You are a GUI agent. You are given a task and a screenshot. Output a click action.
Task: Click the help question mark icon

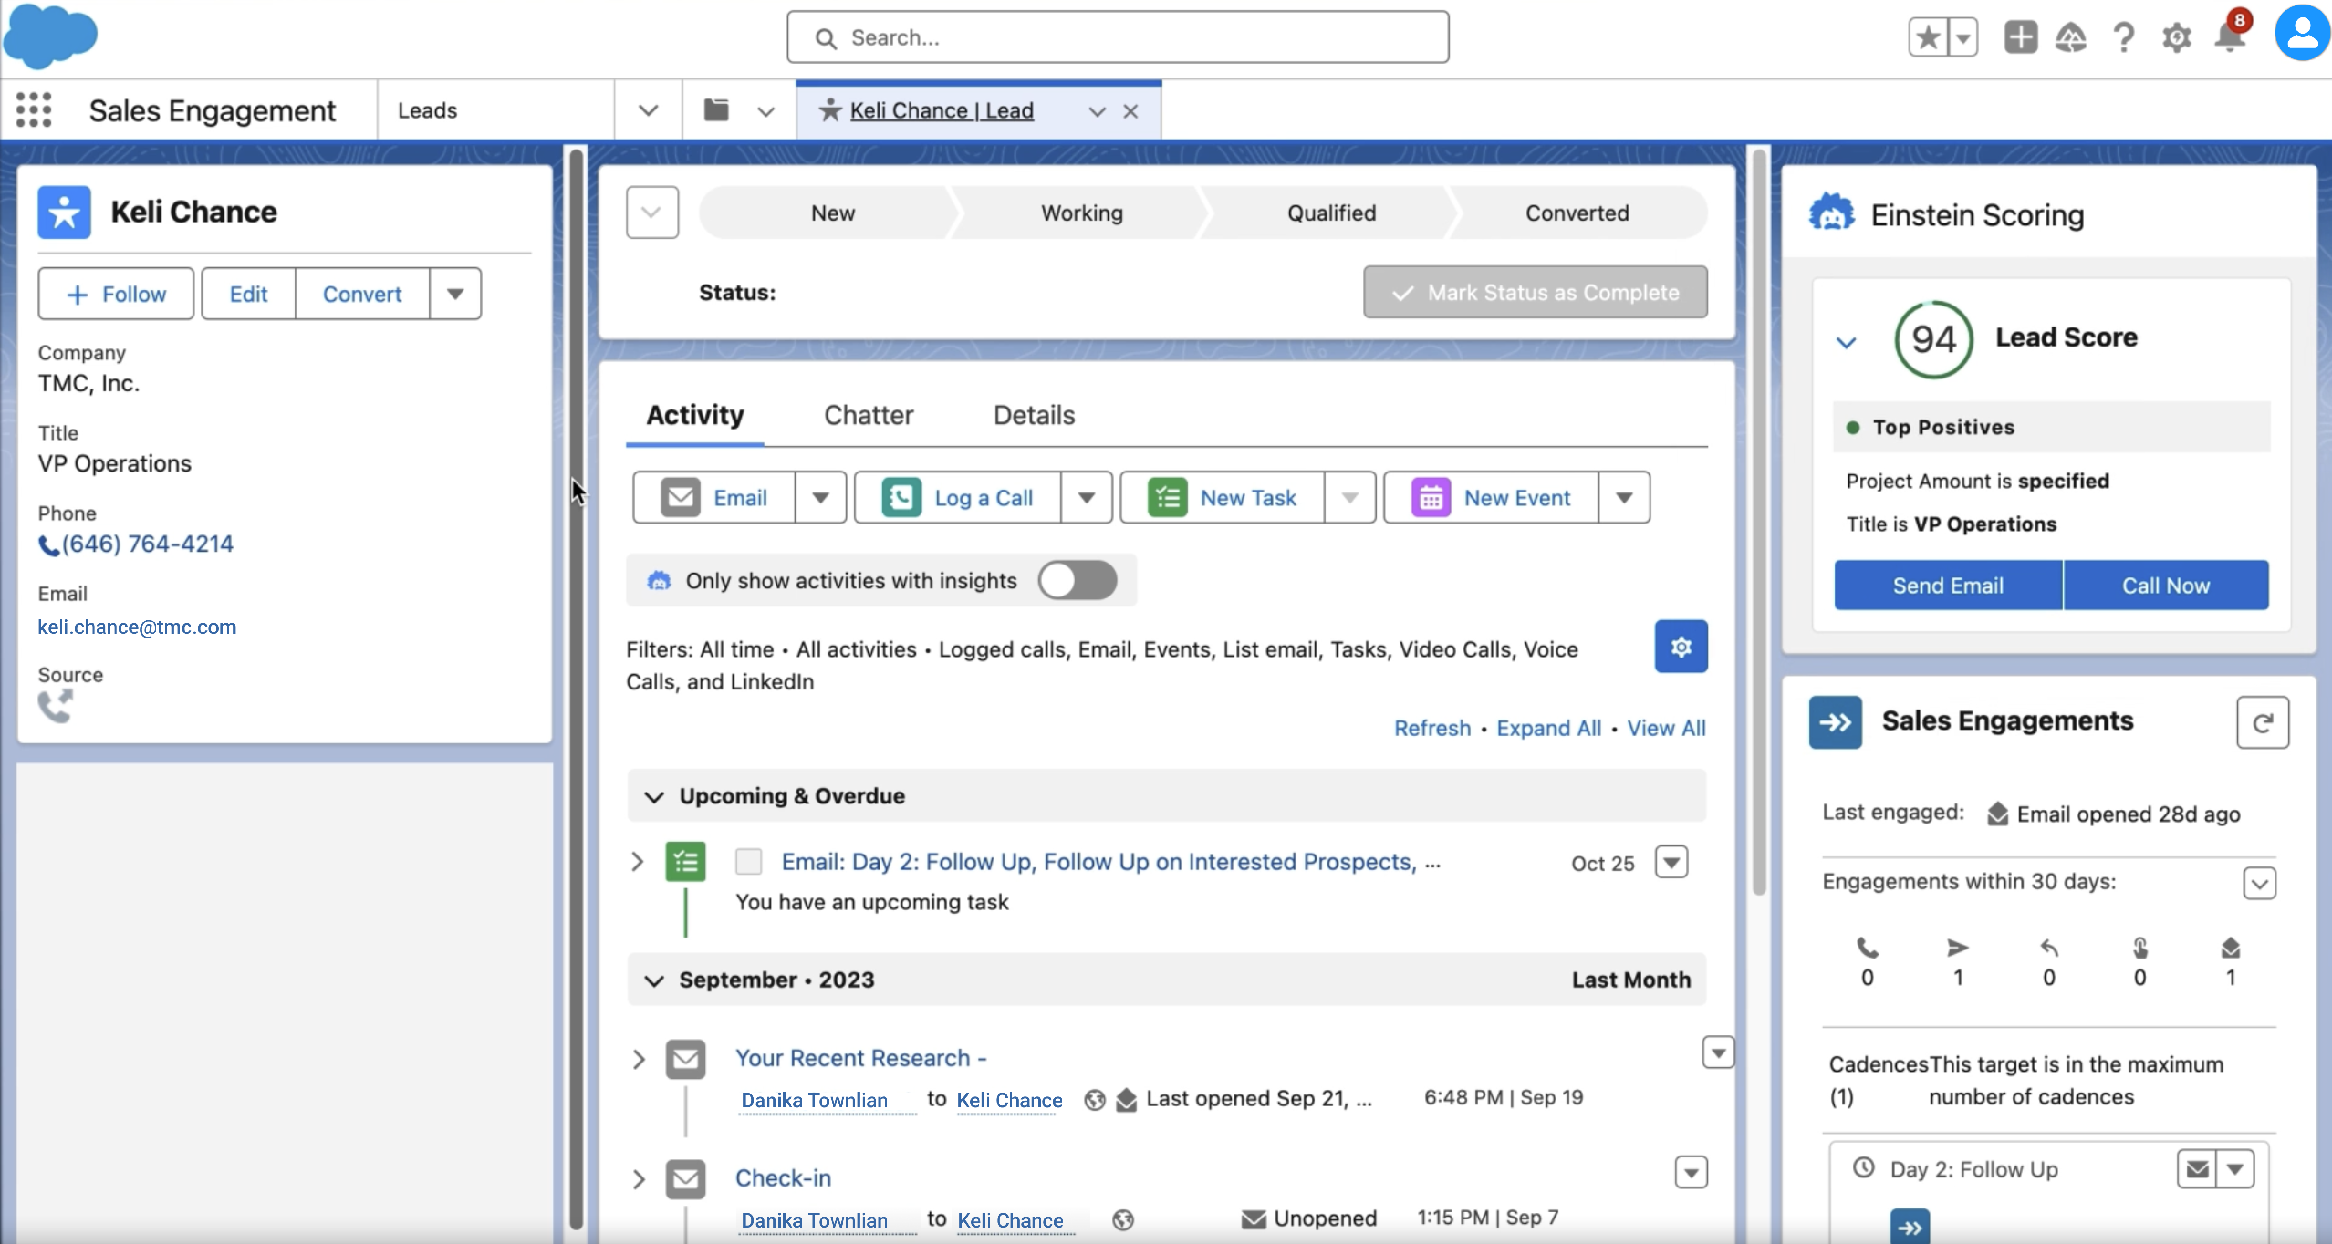[x=2124, y=37]
